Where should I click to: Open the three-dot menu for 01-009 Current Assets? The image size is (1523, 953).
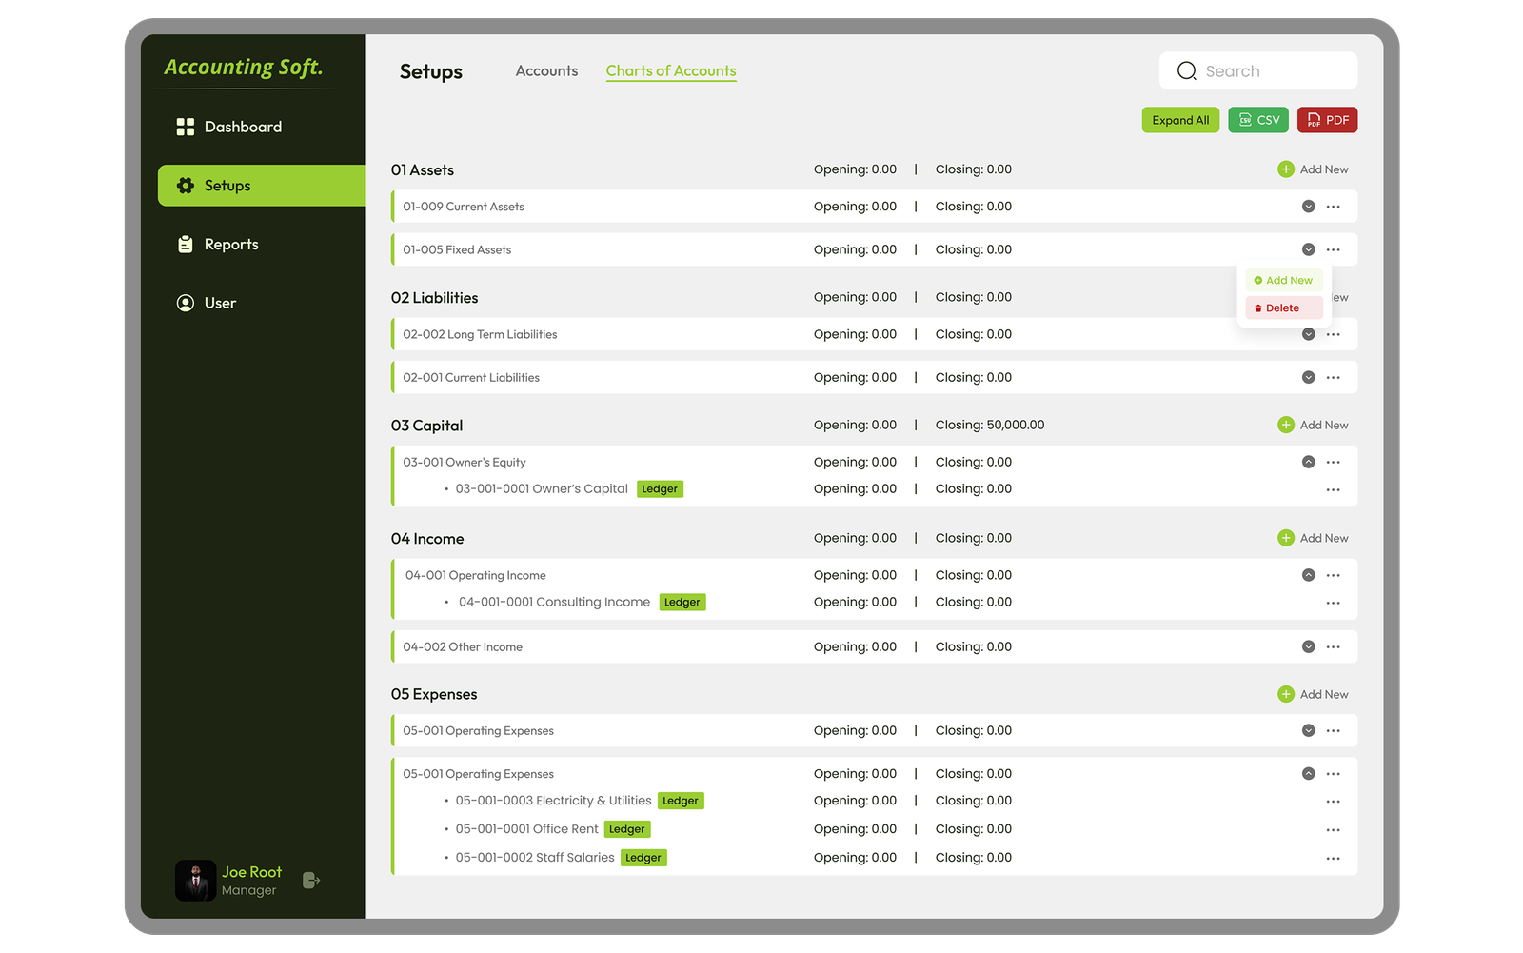[1333, 206]
